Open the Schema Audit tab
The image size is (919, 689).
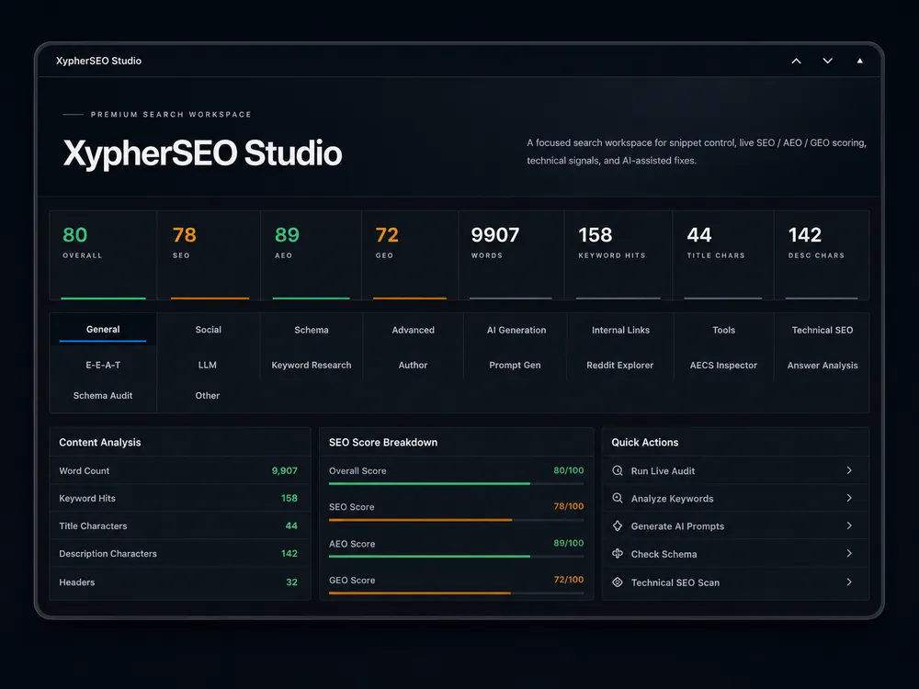coord(103,395)
